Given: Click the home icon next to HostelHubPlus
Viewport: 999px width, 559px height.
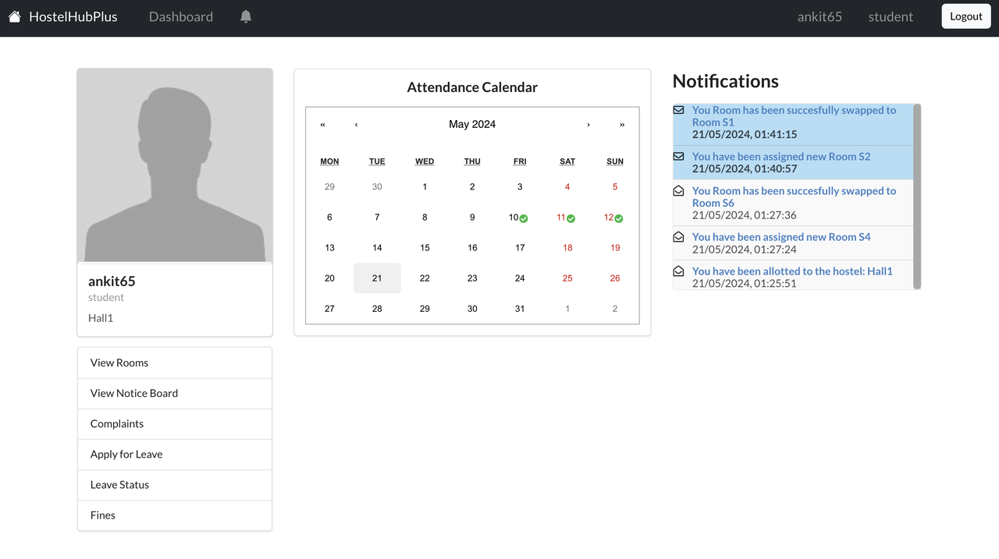Looking at the screenshot, I should 14,16.
